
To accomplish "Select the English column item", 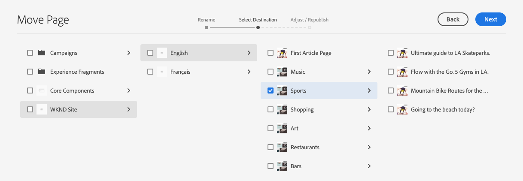I will (x=179, y=53).
